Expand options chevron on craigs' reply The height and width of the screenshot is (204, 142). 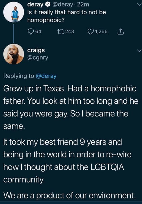point(139,51)
